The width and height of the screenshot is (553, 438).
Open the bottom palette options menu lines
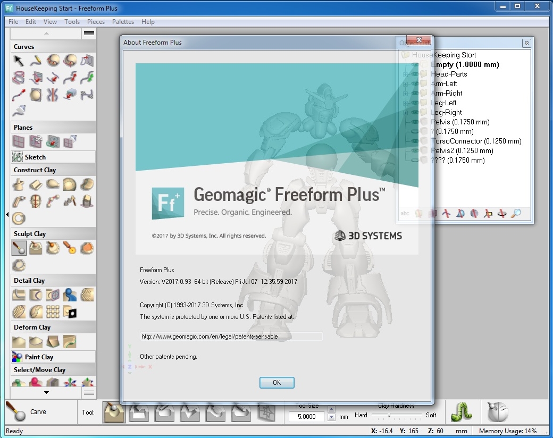(89, 392)
